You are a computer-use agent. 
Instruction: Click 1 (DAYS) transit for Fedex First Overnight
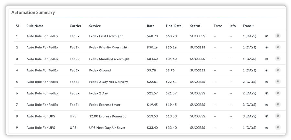(249, 36)
